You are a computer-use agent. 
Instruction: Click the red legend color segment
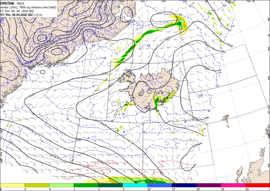[x=258, y=185]
